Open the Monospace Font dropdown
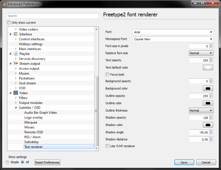 pyautogui.click(x=173, y=39)
